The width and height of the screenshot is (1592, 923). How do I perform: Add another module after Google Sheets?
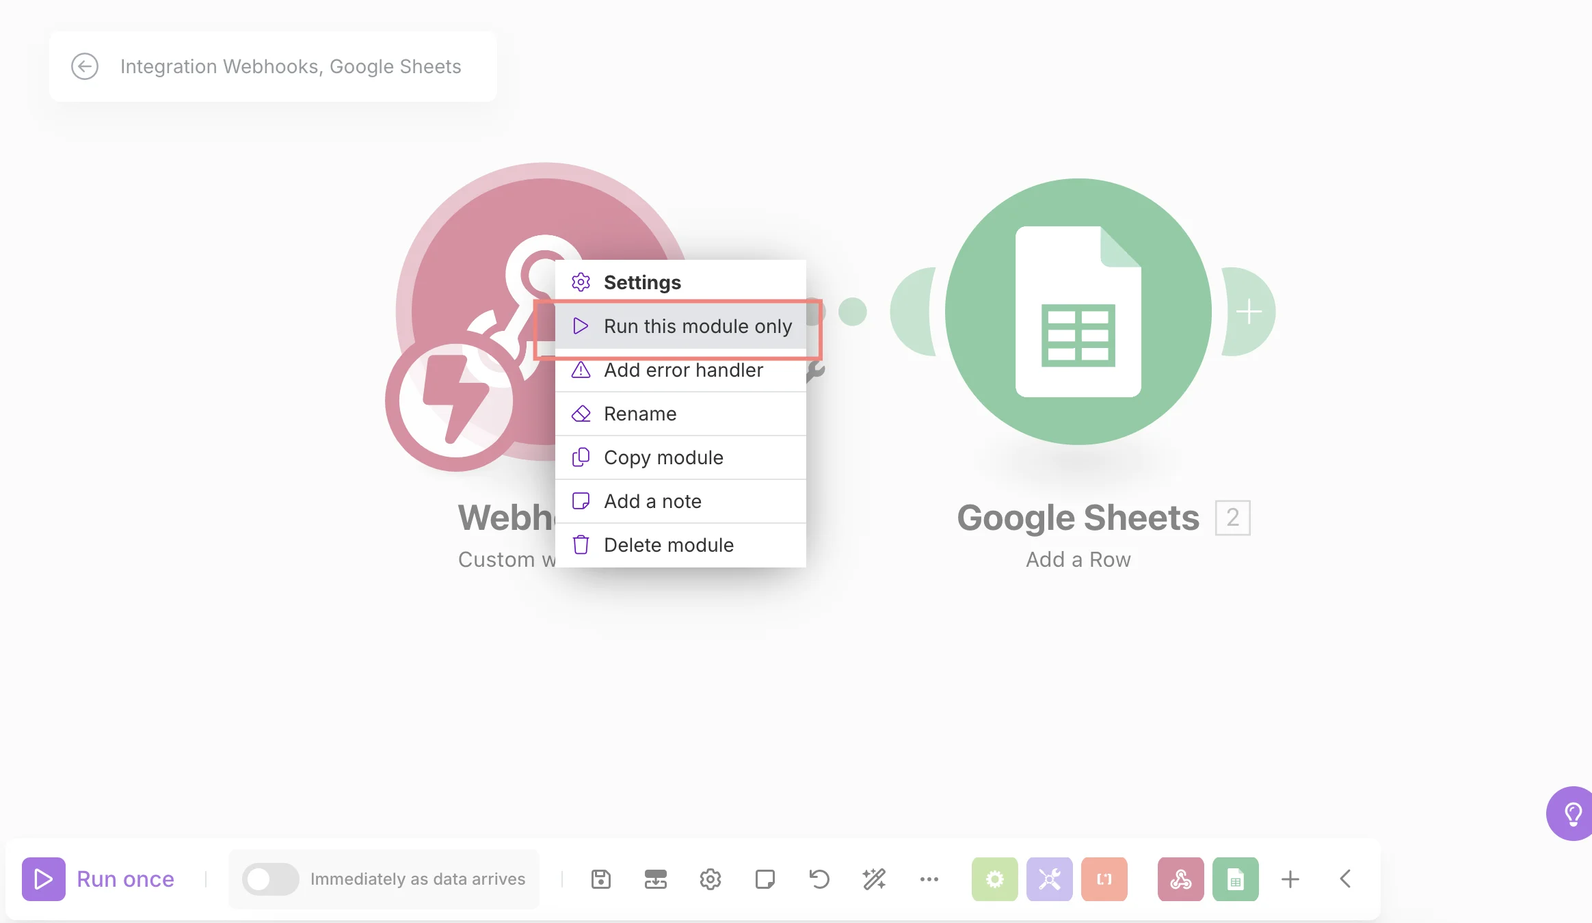point(1249,312)
